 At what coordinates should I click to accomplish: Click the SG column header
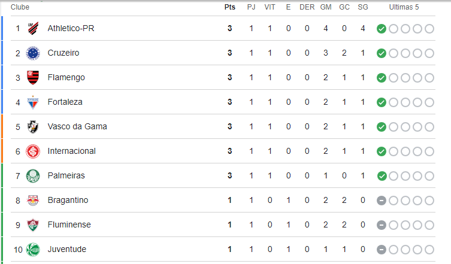pos(363,7)
